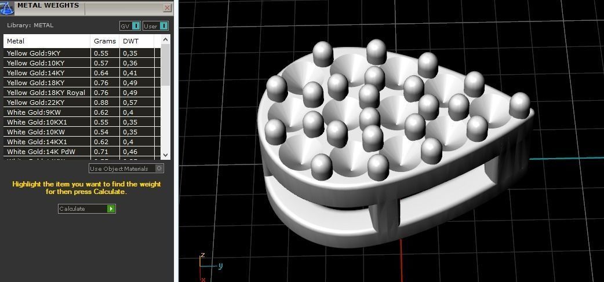Select White Gold:9KW row

click(82, 112)
